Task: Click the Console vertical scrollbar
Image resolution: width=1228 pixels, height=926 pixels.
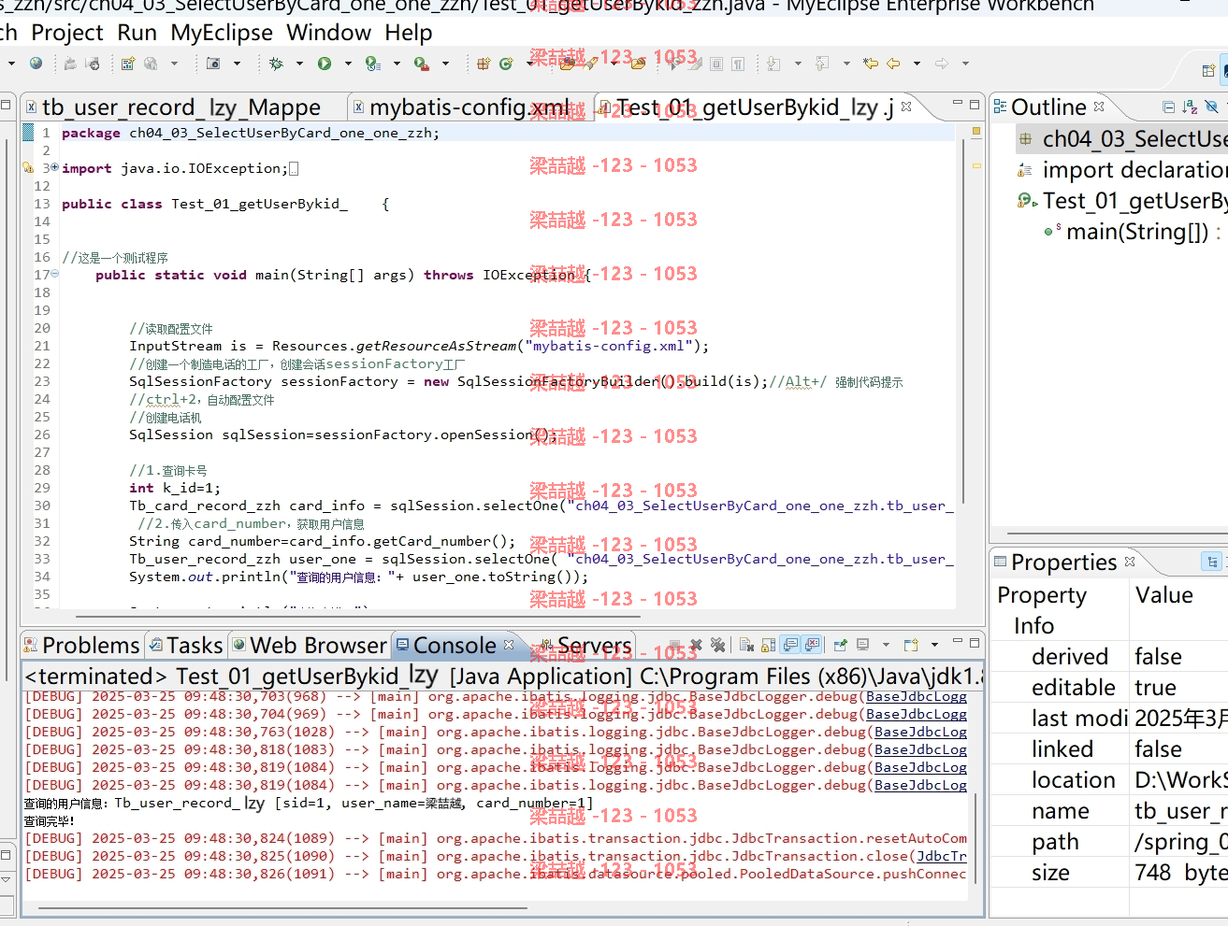Action: click(x=975, y=836)
